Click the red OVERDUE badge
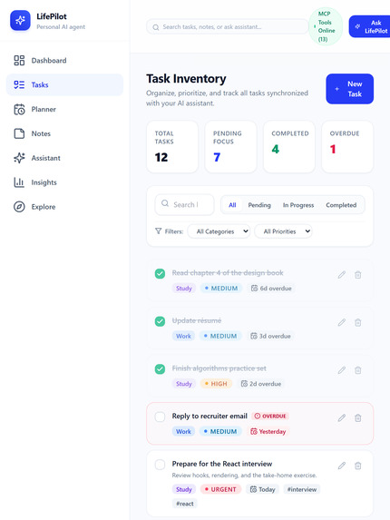The width and height of the screenshot is (390, 520). click(x=270, y=417)
